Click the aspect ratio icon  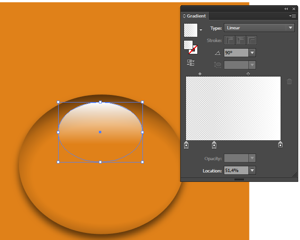point(218,65)
